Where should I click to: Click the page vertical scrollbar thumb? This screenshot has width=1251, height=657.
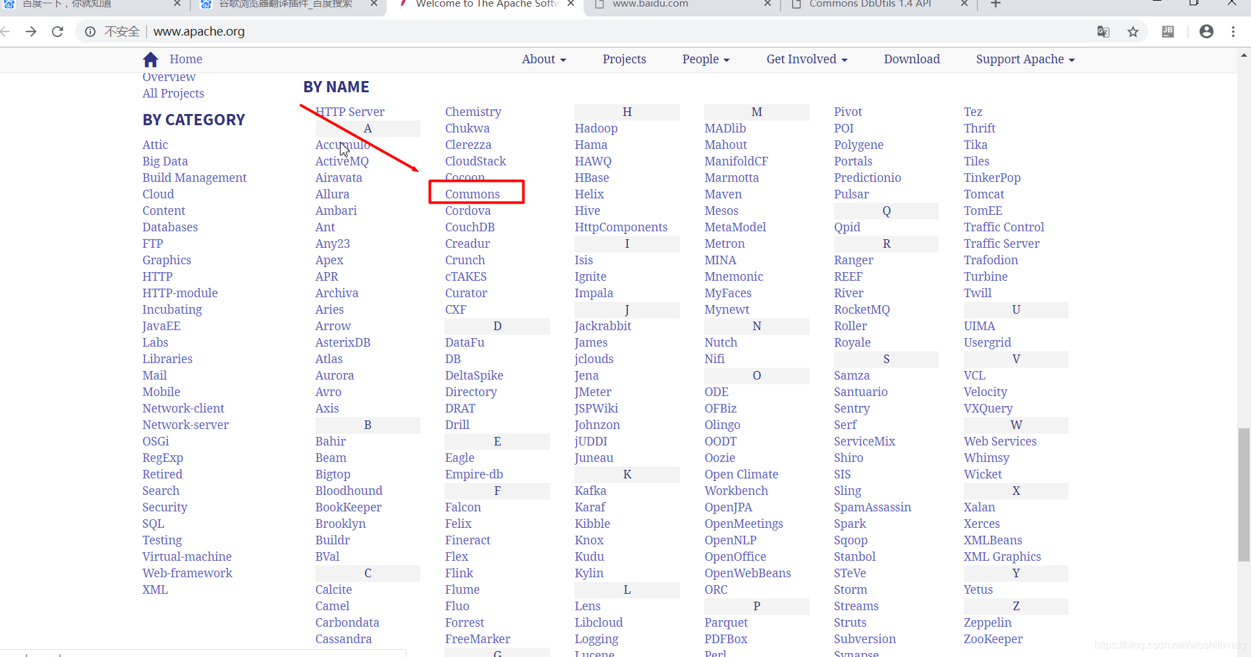click(x=1244, y=494)
